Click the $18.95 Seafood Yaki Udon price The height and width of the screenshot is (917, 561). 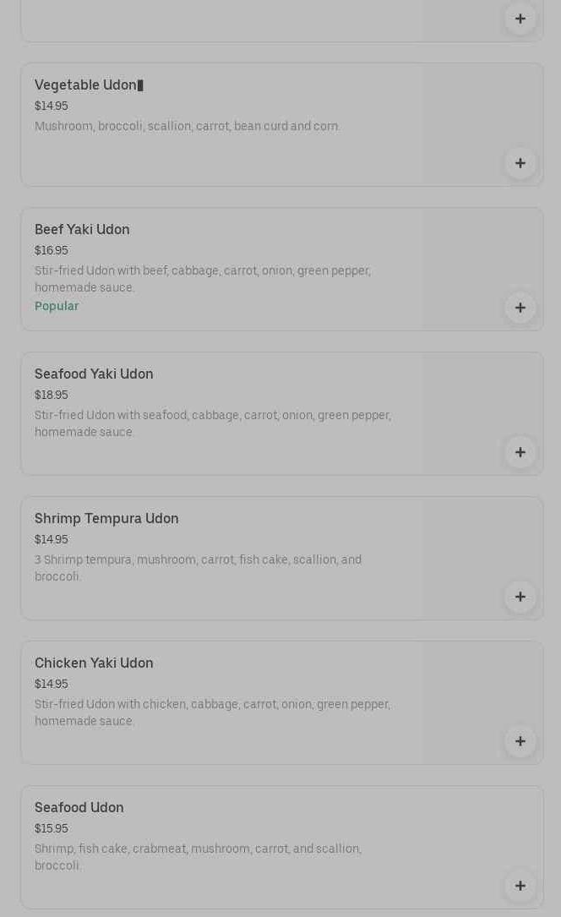[52, 396]
